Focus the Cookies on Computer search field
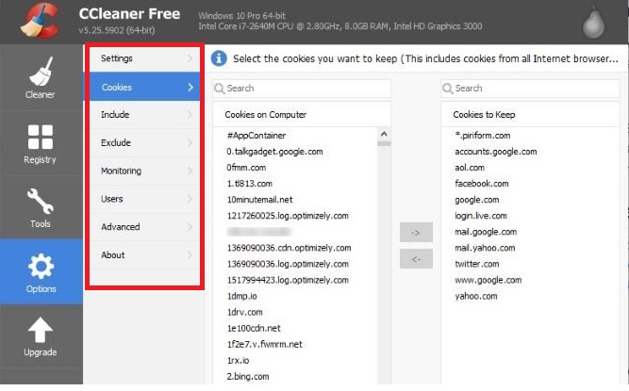629x391 pixels. click(x=302, y=89)
